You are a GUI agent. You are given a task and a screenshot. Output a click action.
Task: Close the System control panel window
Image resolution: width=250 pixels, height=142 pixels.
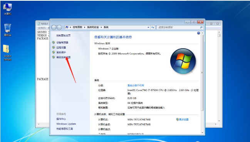(x=200, y=22)
